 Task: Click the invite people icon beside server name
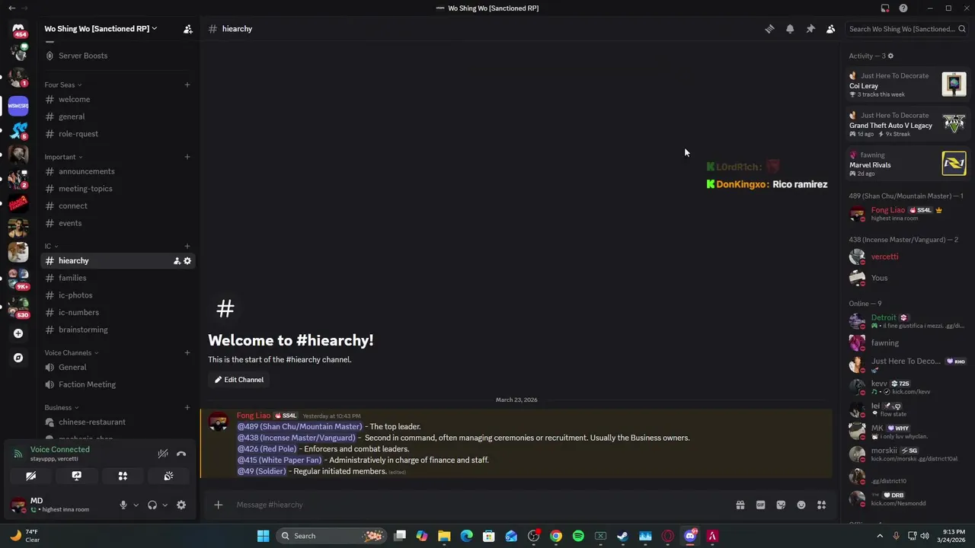(187, 29)
